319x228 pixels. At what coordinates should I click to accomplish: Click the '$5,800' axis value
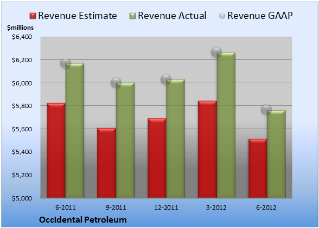click(22, 106)
